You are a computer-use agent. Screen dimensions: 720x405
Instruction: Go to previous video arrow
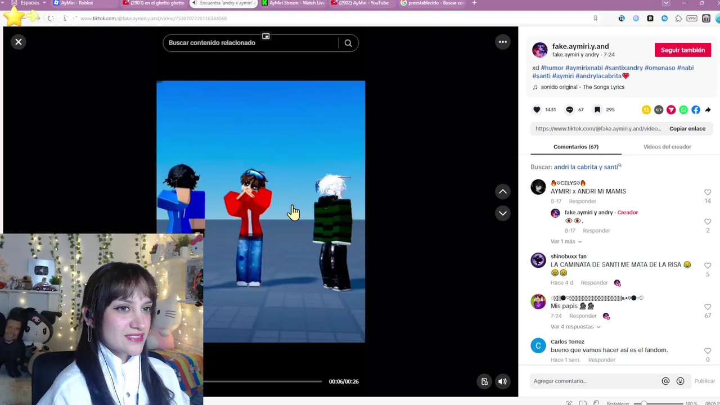tap(503, 192)
